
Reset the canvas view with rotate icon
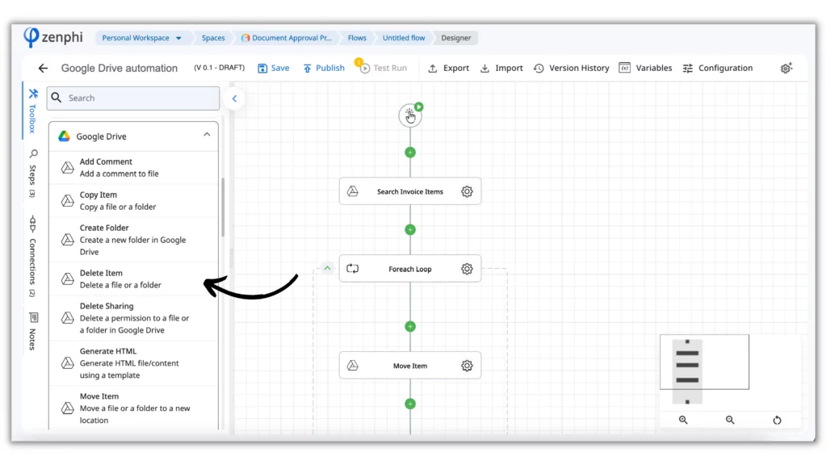[x=777, y=420]
